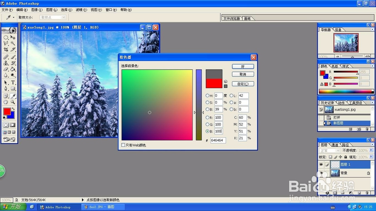Select the Polygonal Lasso tool

tap(6, 43)
